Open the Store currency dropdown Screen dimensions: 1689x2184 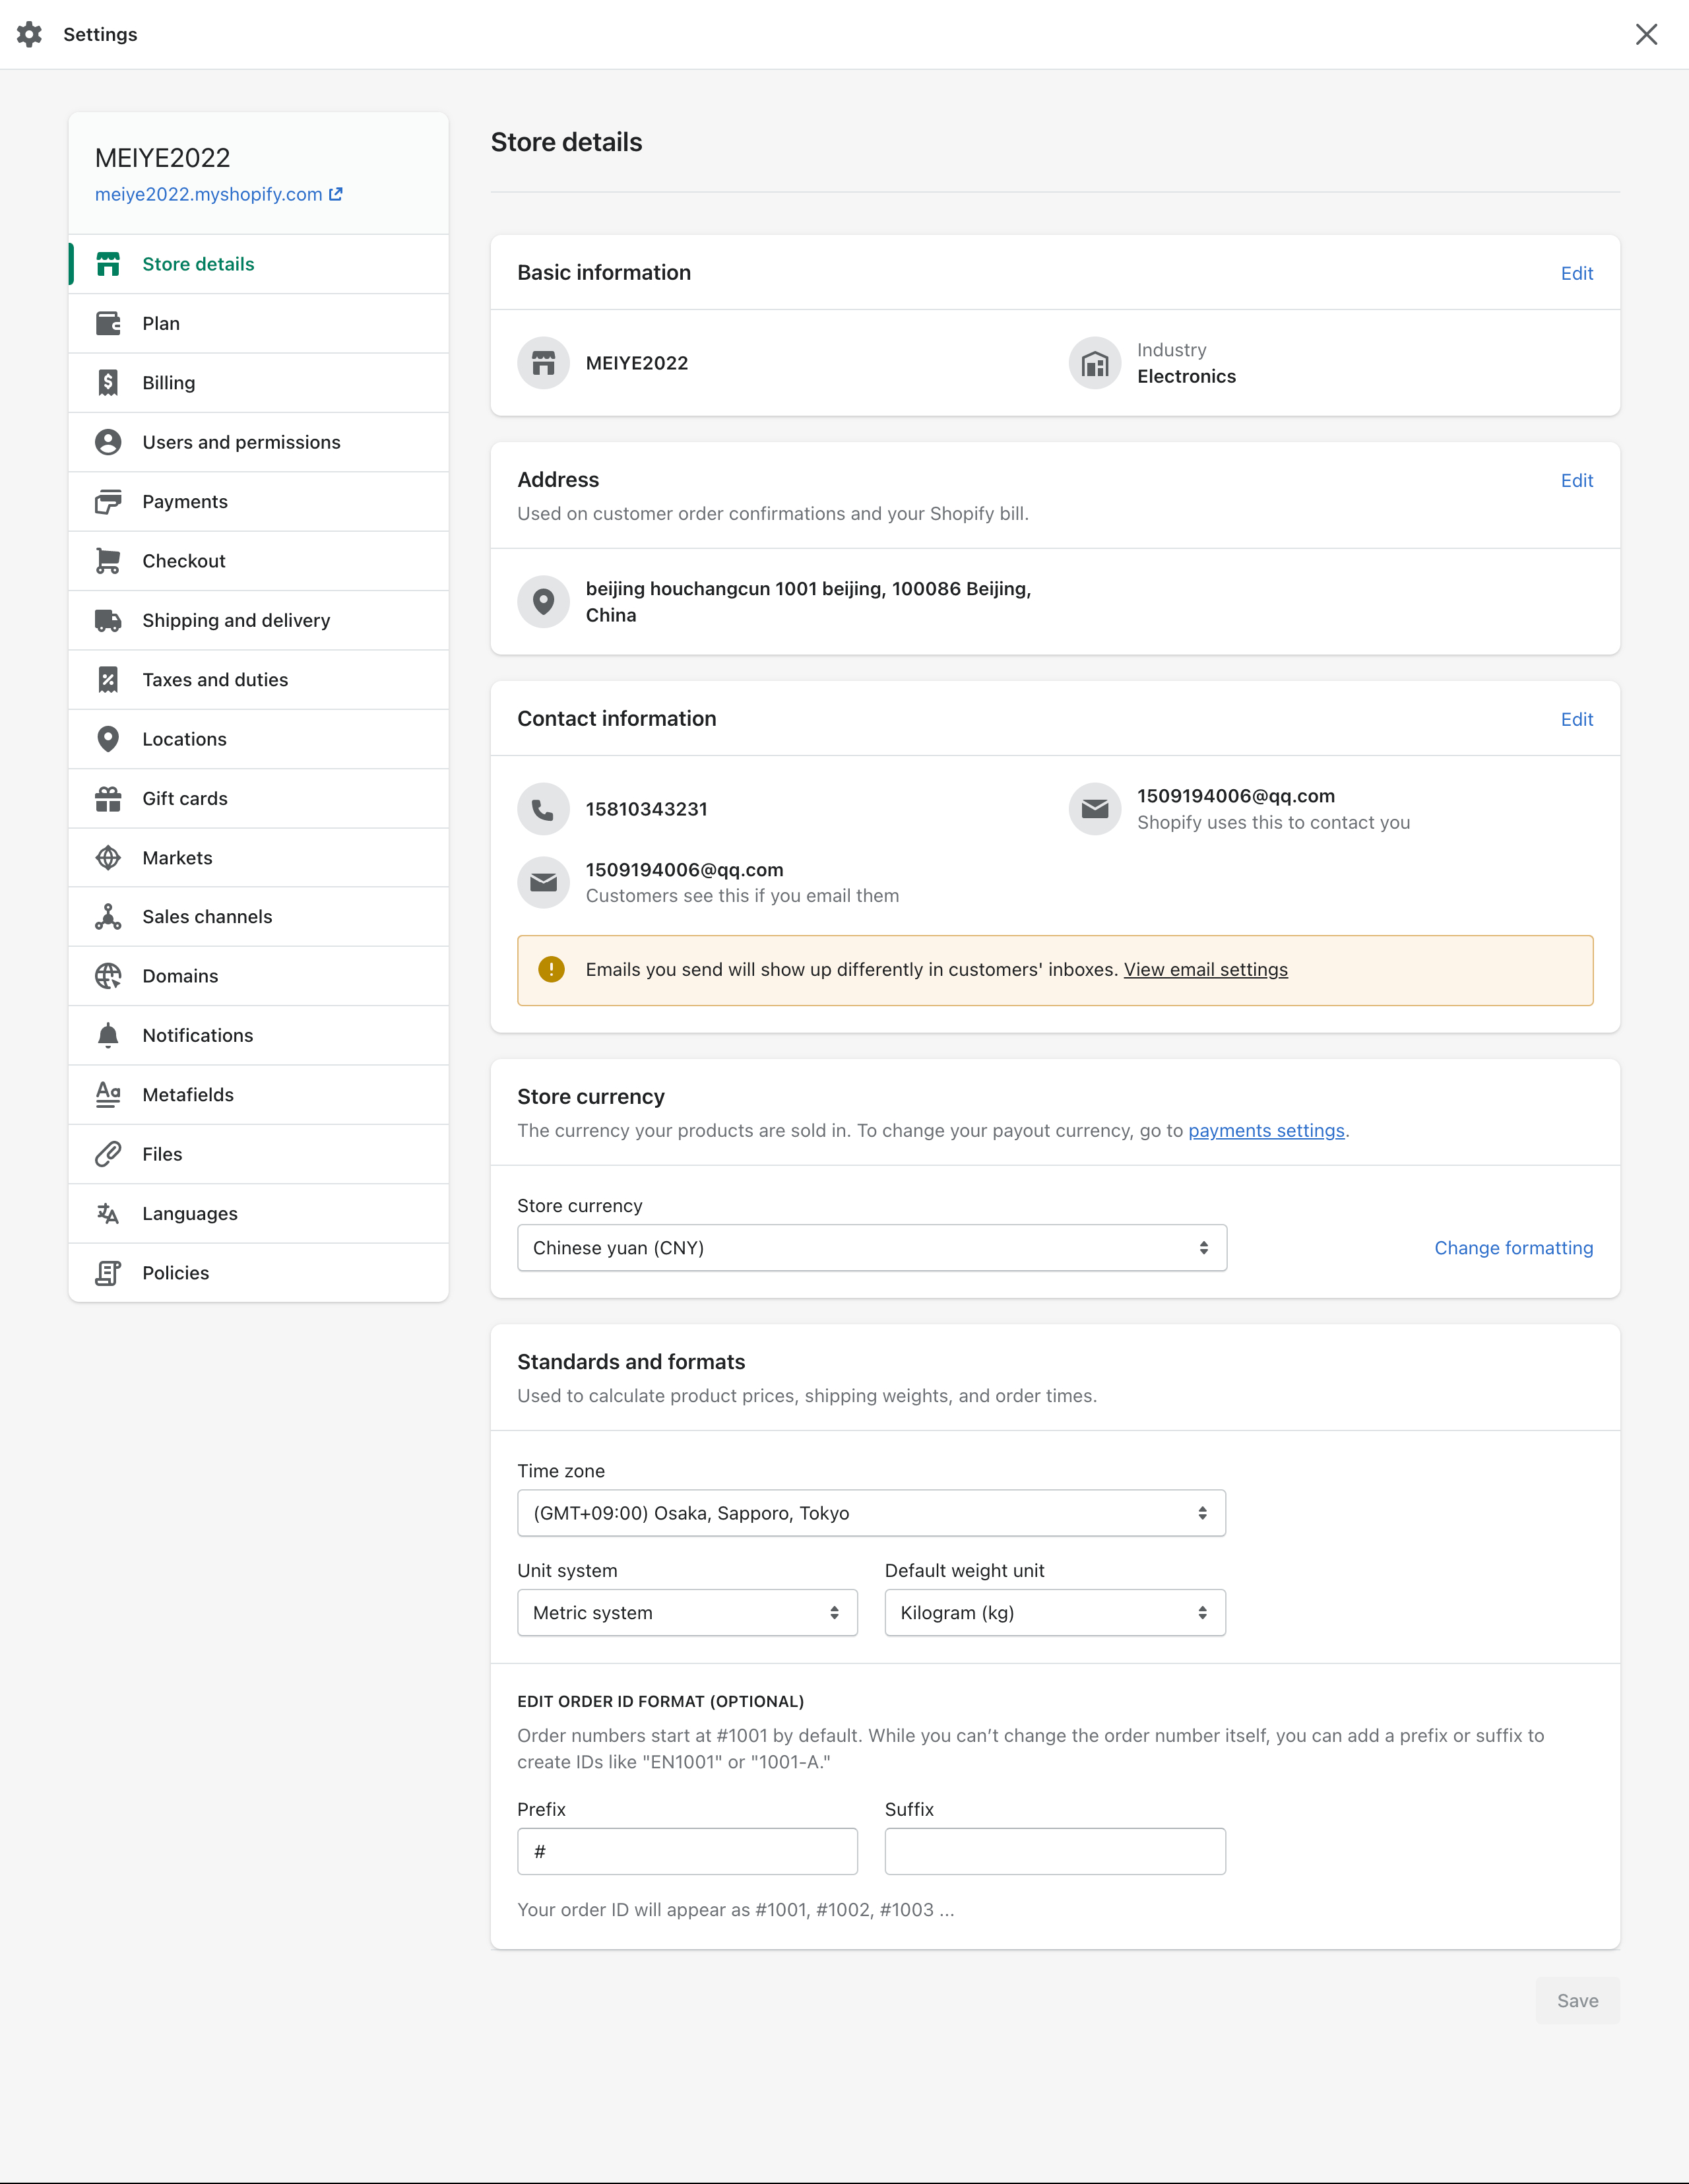coord(872,1248)
